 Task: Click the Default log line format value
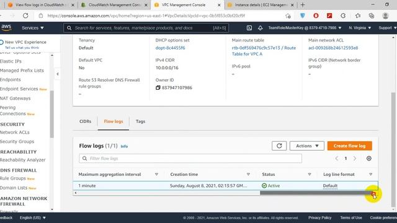tap(330, 186)
